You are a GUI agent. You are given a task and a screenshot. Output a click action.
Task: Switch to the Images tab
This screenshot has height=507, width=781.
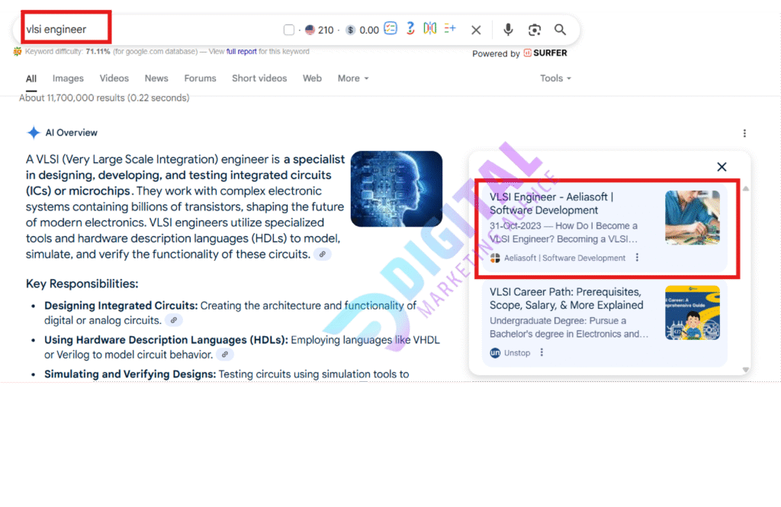point(68,79)
